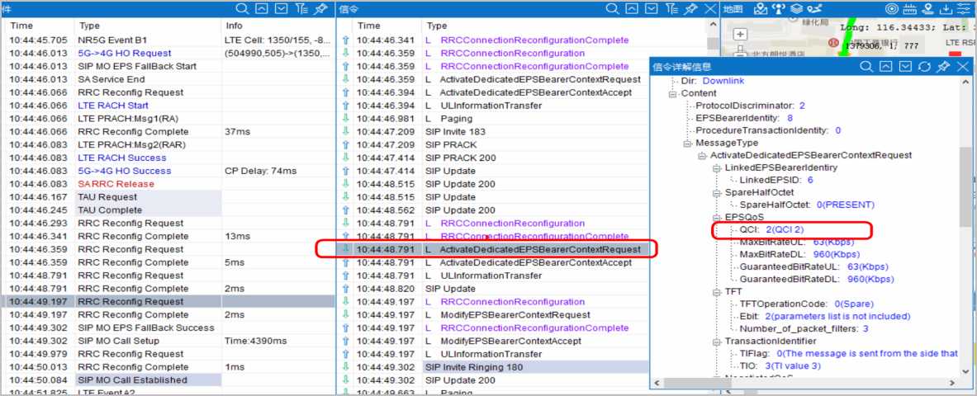Click the ruler measurement icon in the map toolbar
Viewport: 977px width, 396px height.
point(910,9)
